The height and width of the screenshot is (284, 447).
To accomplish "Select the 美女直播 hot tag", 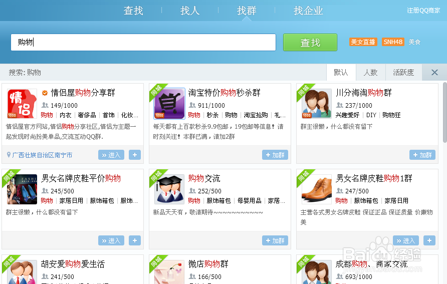I will 363,42.
